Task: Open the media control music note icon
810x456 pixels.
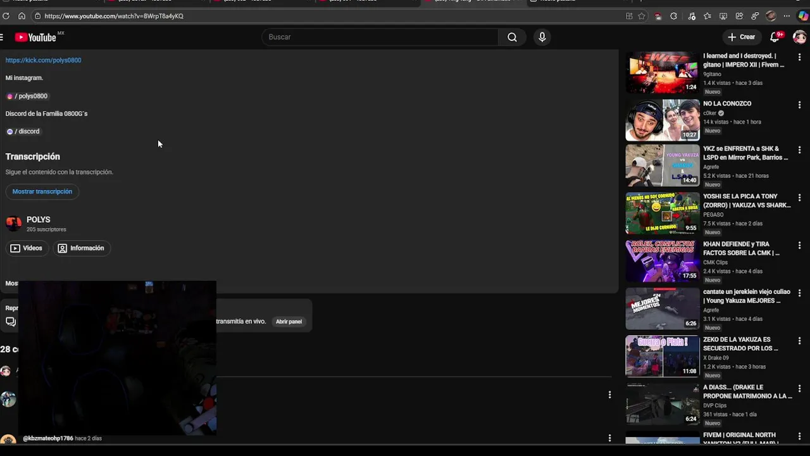Action: 692,16
